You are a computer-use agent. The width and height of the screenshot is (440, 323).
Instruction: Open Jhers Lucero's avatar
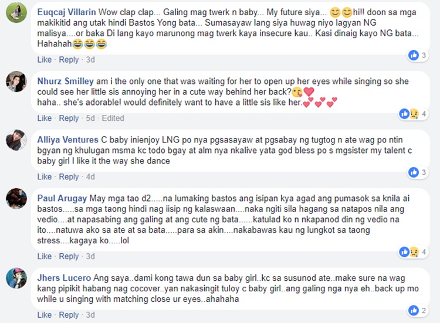click(16, 278)
